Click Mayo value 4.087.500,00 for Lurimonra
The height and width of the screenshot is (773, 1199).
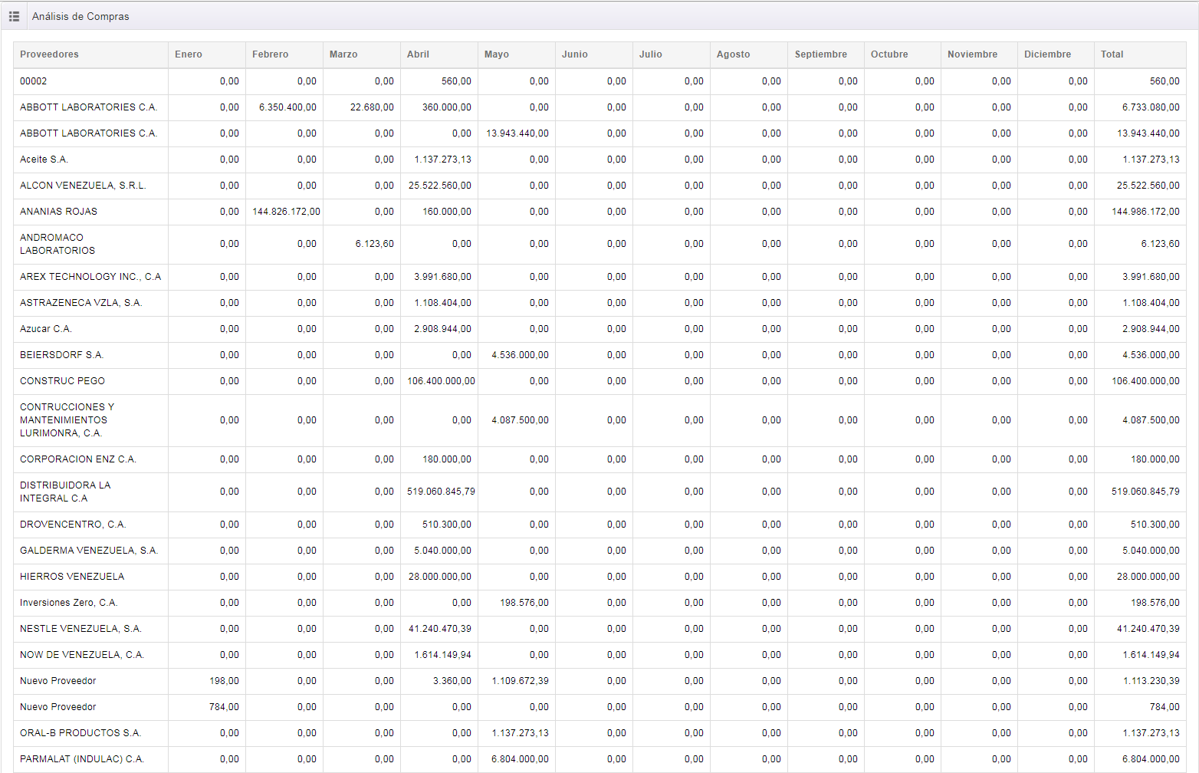coord(520,420)
